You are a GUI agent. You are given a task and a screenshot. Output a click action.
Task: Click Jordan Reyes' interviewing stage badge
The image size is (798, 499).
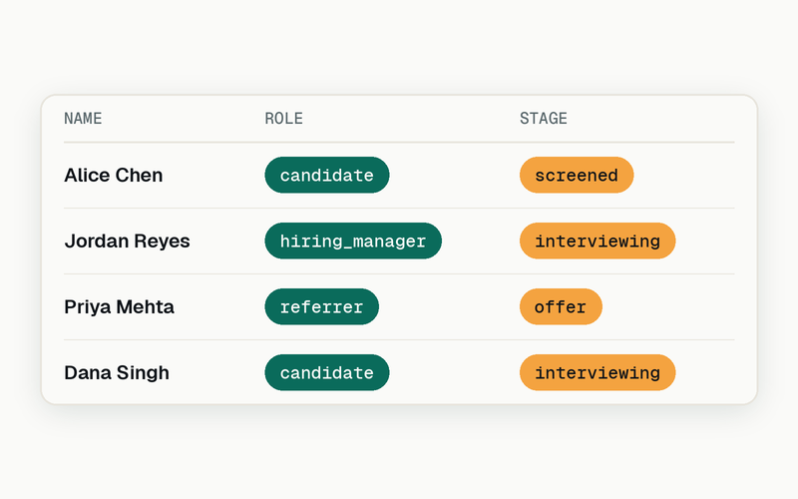pyautogui.click(x=598, y=241)
